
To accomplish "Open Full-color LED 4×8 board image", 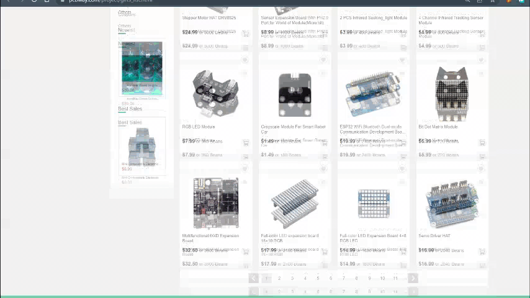I will tap(374, 203).
